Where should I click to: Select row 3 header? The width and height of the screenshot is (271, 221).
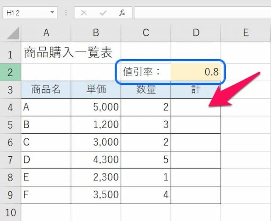click(10, 90)
